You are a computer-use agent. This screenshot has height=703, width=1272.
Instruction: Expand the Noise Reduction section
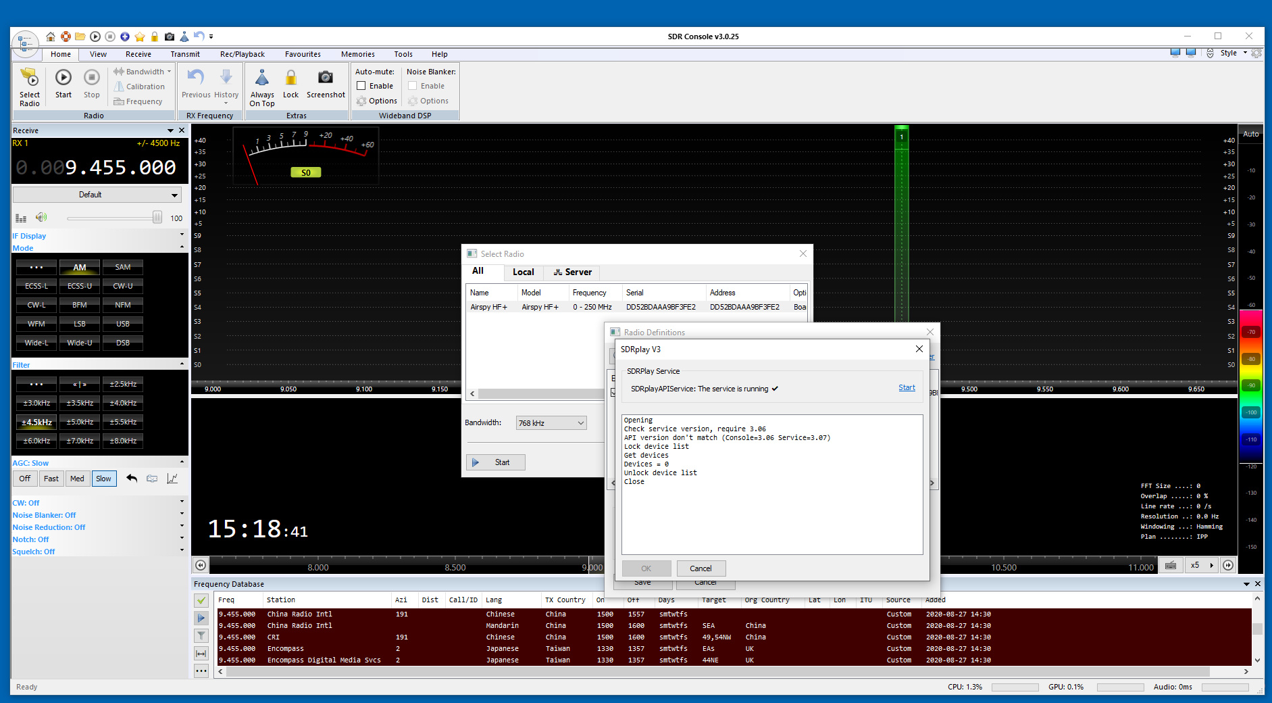[x=182, y=527]
